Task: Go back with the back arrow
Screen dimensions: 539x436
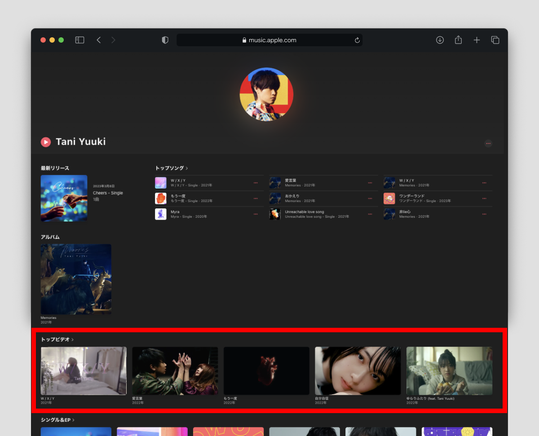Action: point(99,40)
